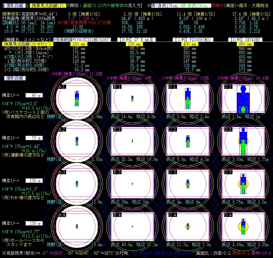The height and width of the screenshot is (258, 273).
Task: Click the 36.7 mm value
Action: pos(138,61)
